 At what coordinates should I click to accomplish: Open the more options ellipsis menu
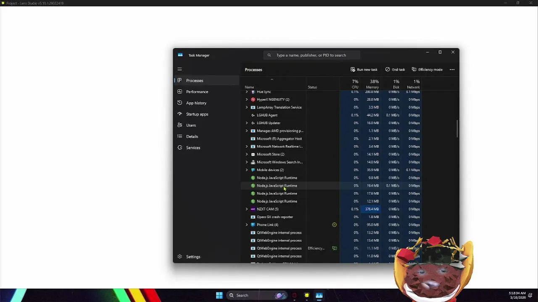(452, 70)
